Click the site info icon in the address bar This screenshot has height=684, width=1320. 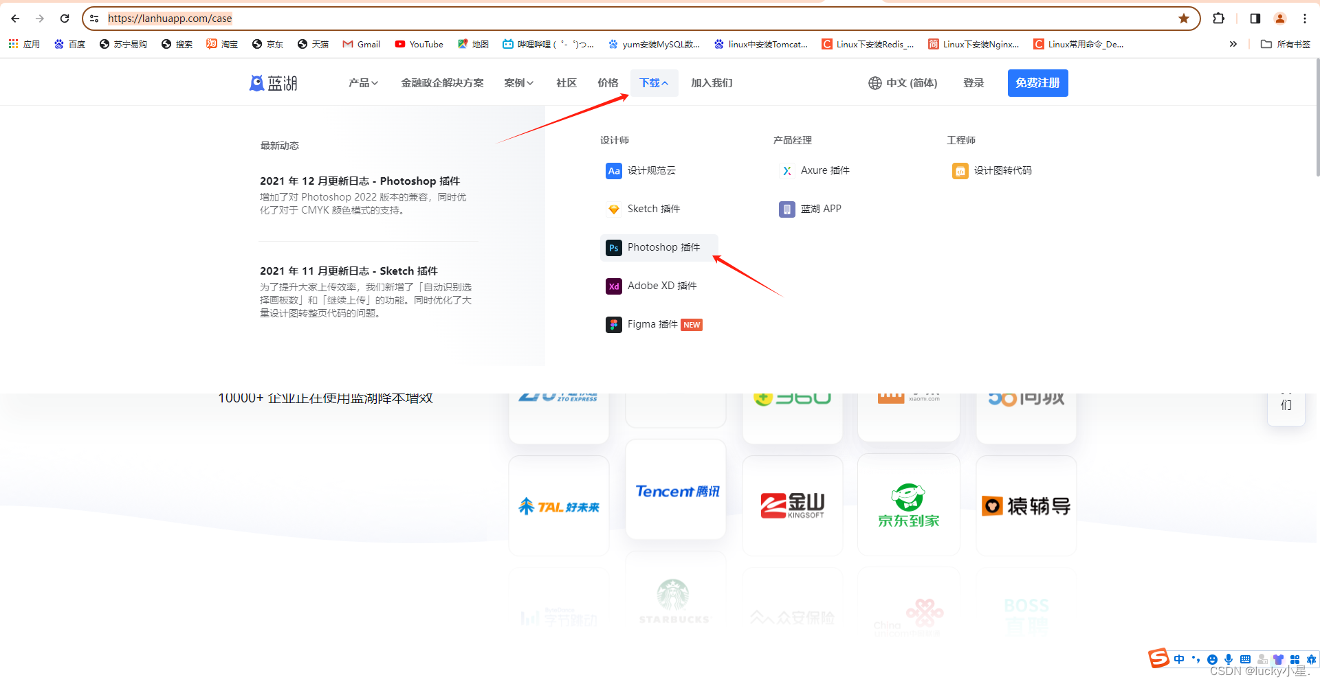95,19
